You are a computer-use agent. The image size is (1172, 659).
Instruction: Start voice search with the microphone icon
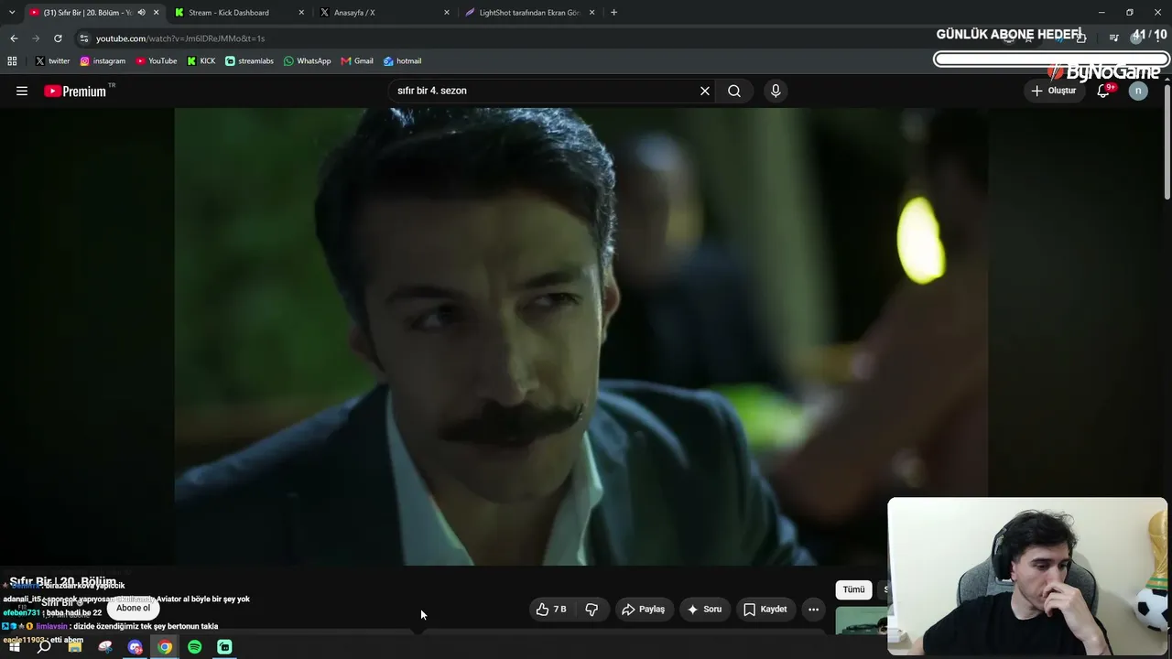(776, 91)
